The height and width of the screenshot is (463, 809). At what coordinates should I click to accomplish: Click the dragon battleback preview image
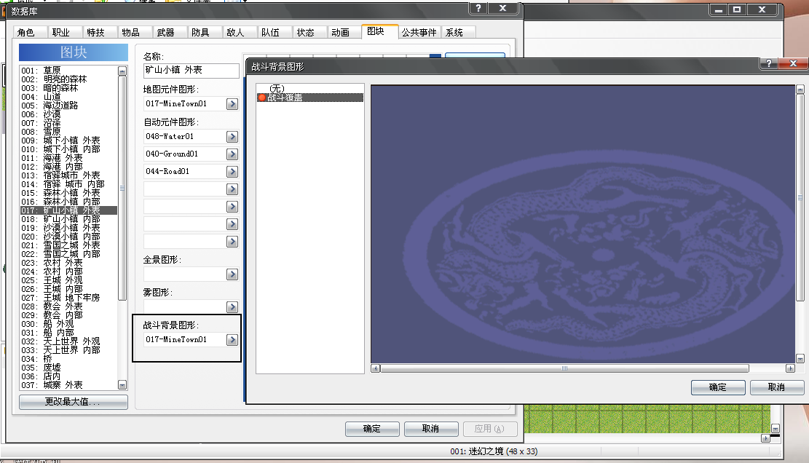click(583, 224)
